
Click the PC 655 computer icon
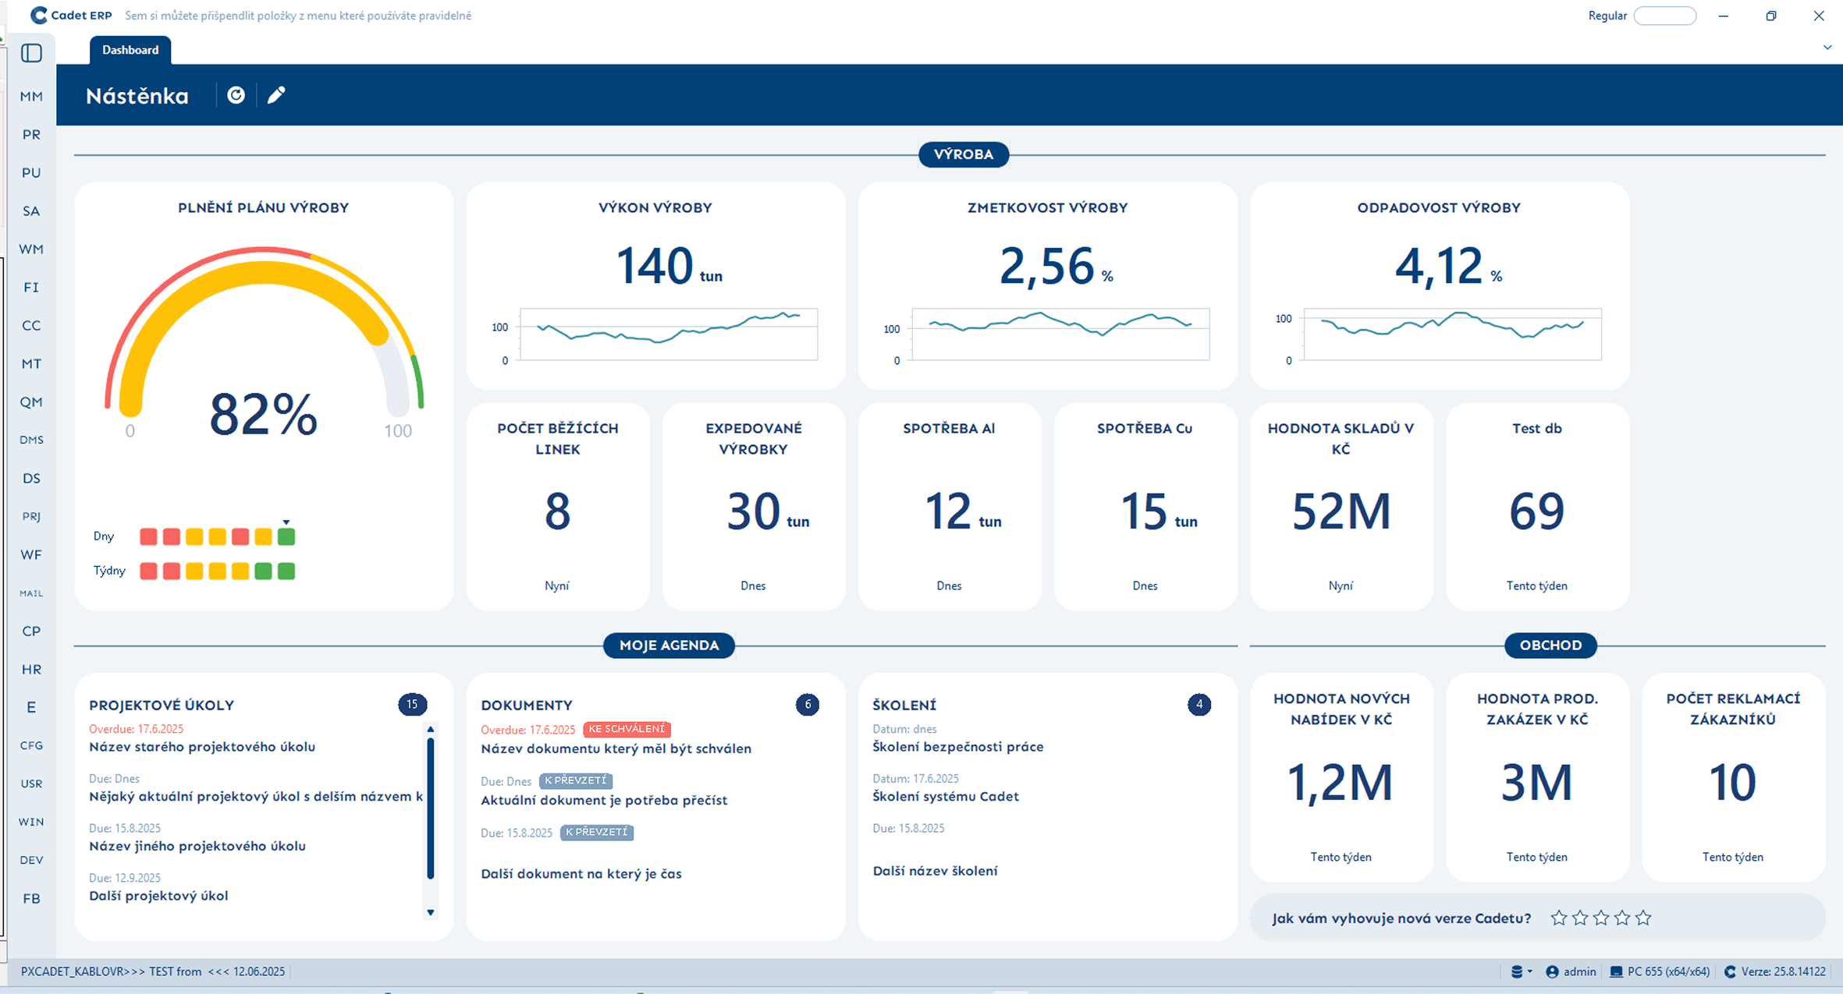pos(1616,971)
